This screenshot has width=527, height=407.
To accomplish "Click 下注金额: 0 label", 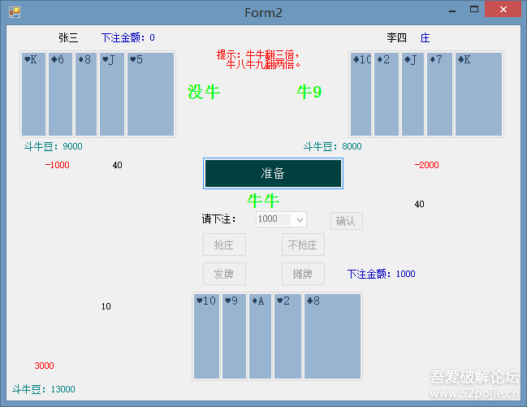I will coord(128,37).
